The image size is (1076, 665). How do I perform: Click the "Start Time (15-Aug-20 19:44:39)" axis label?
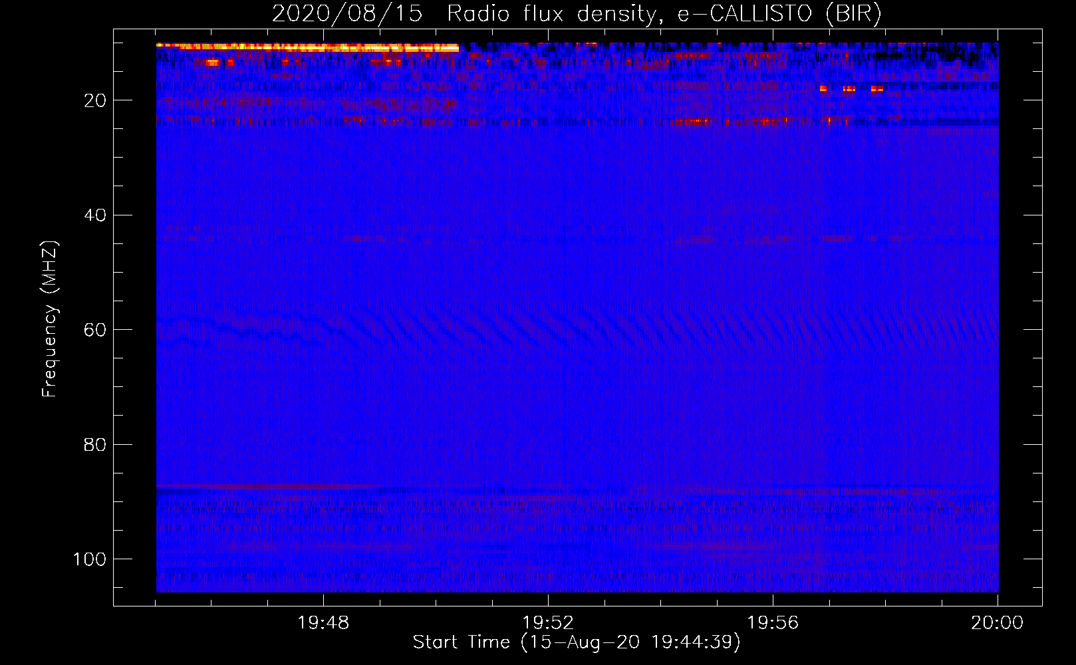tap(577, 642)
